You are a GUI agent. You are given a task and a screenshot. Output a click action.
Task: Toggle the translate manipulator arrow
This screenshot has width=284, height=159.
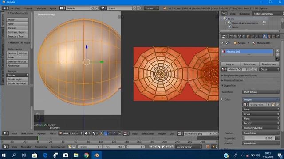(106, 133)
